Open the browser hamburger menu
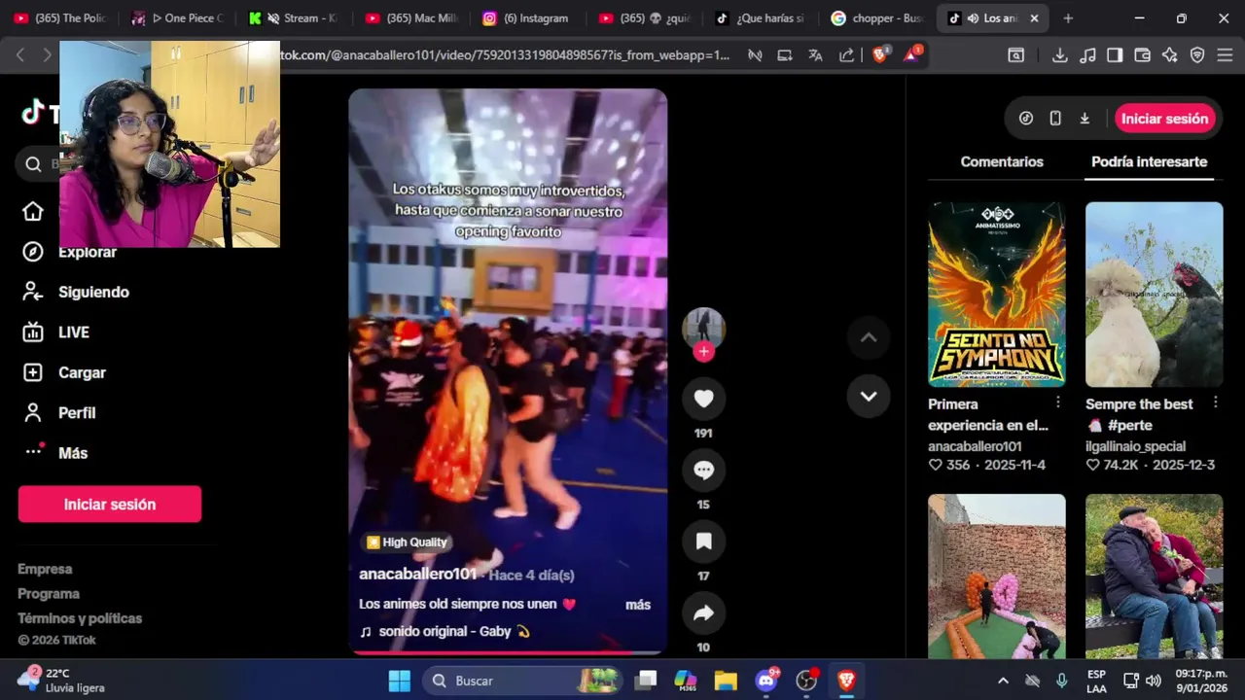This screenshot has height=700, width=1245. (x=1225, y=55)
